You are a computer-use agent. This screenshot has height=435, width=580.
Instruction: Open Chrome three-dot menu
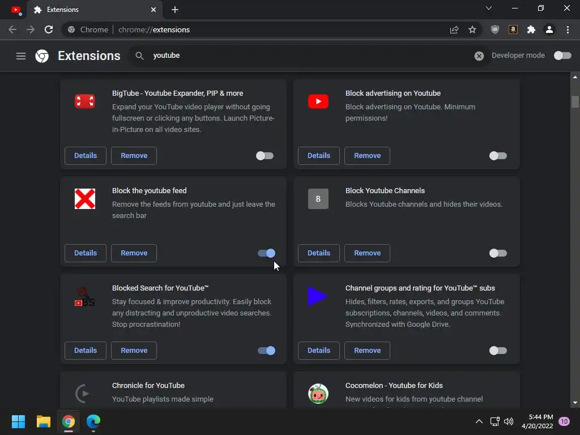click(568, 29)
